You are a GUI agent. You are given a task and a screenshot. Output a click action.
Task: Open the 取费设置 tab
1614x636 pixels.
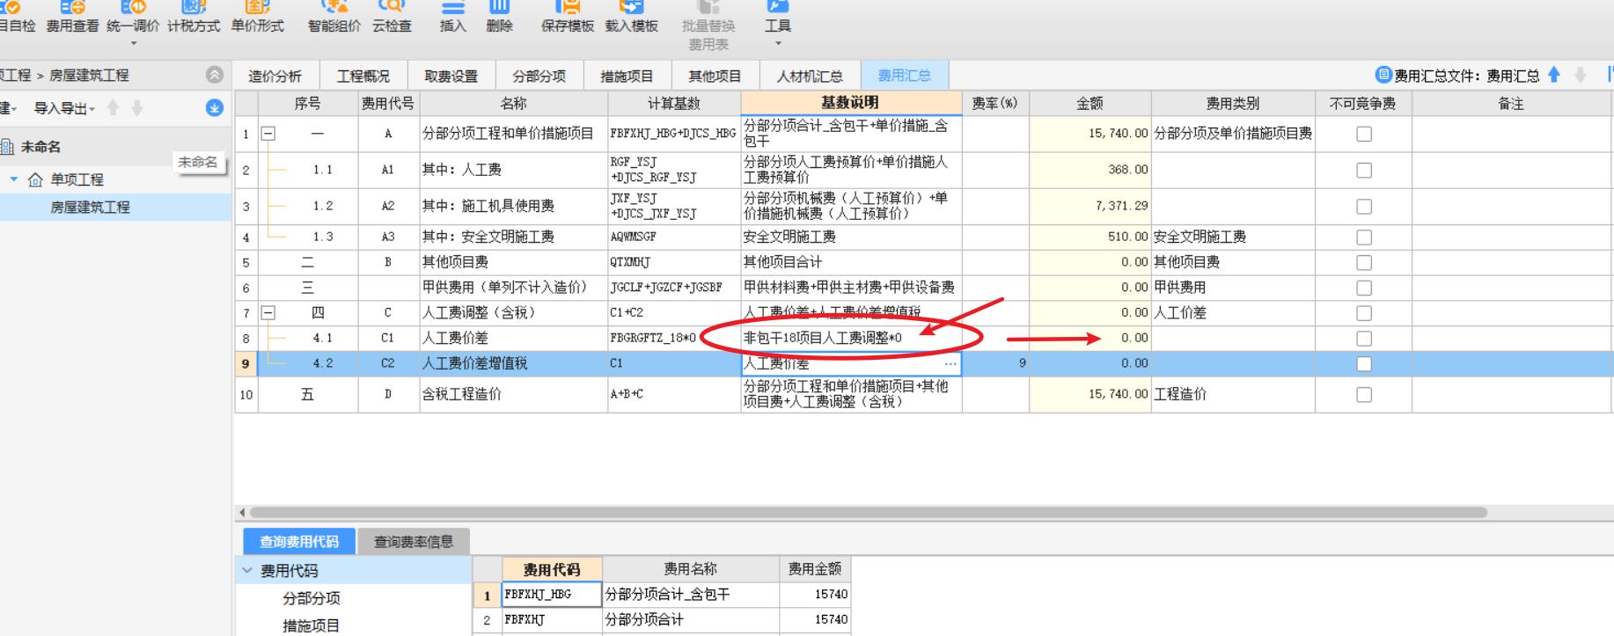(x=451, y=76)
